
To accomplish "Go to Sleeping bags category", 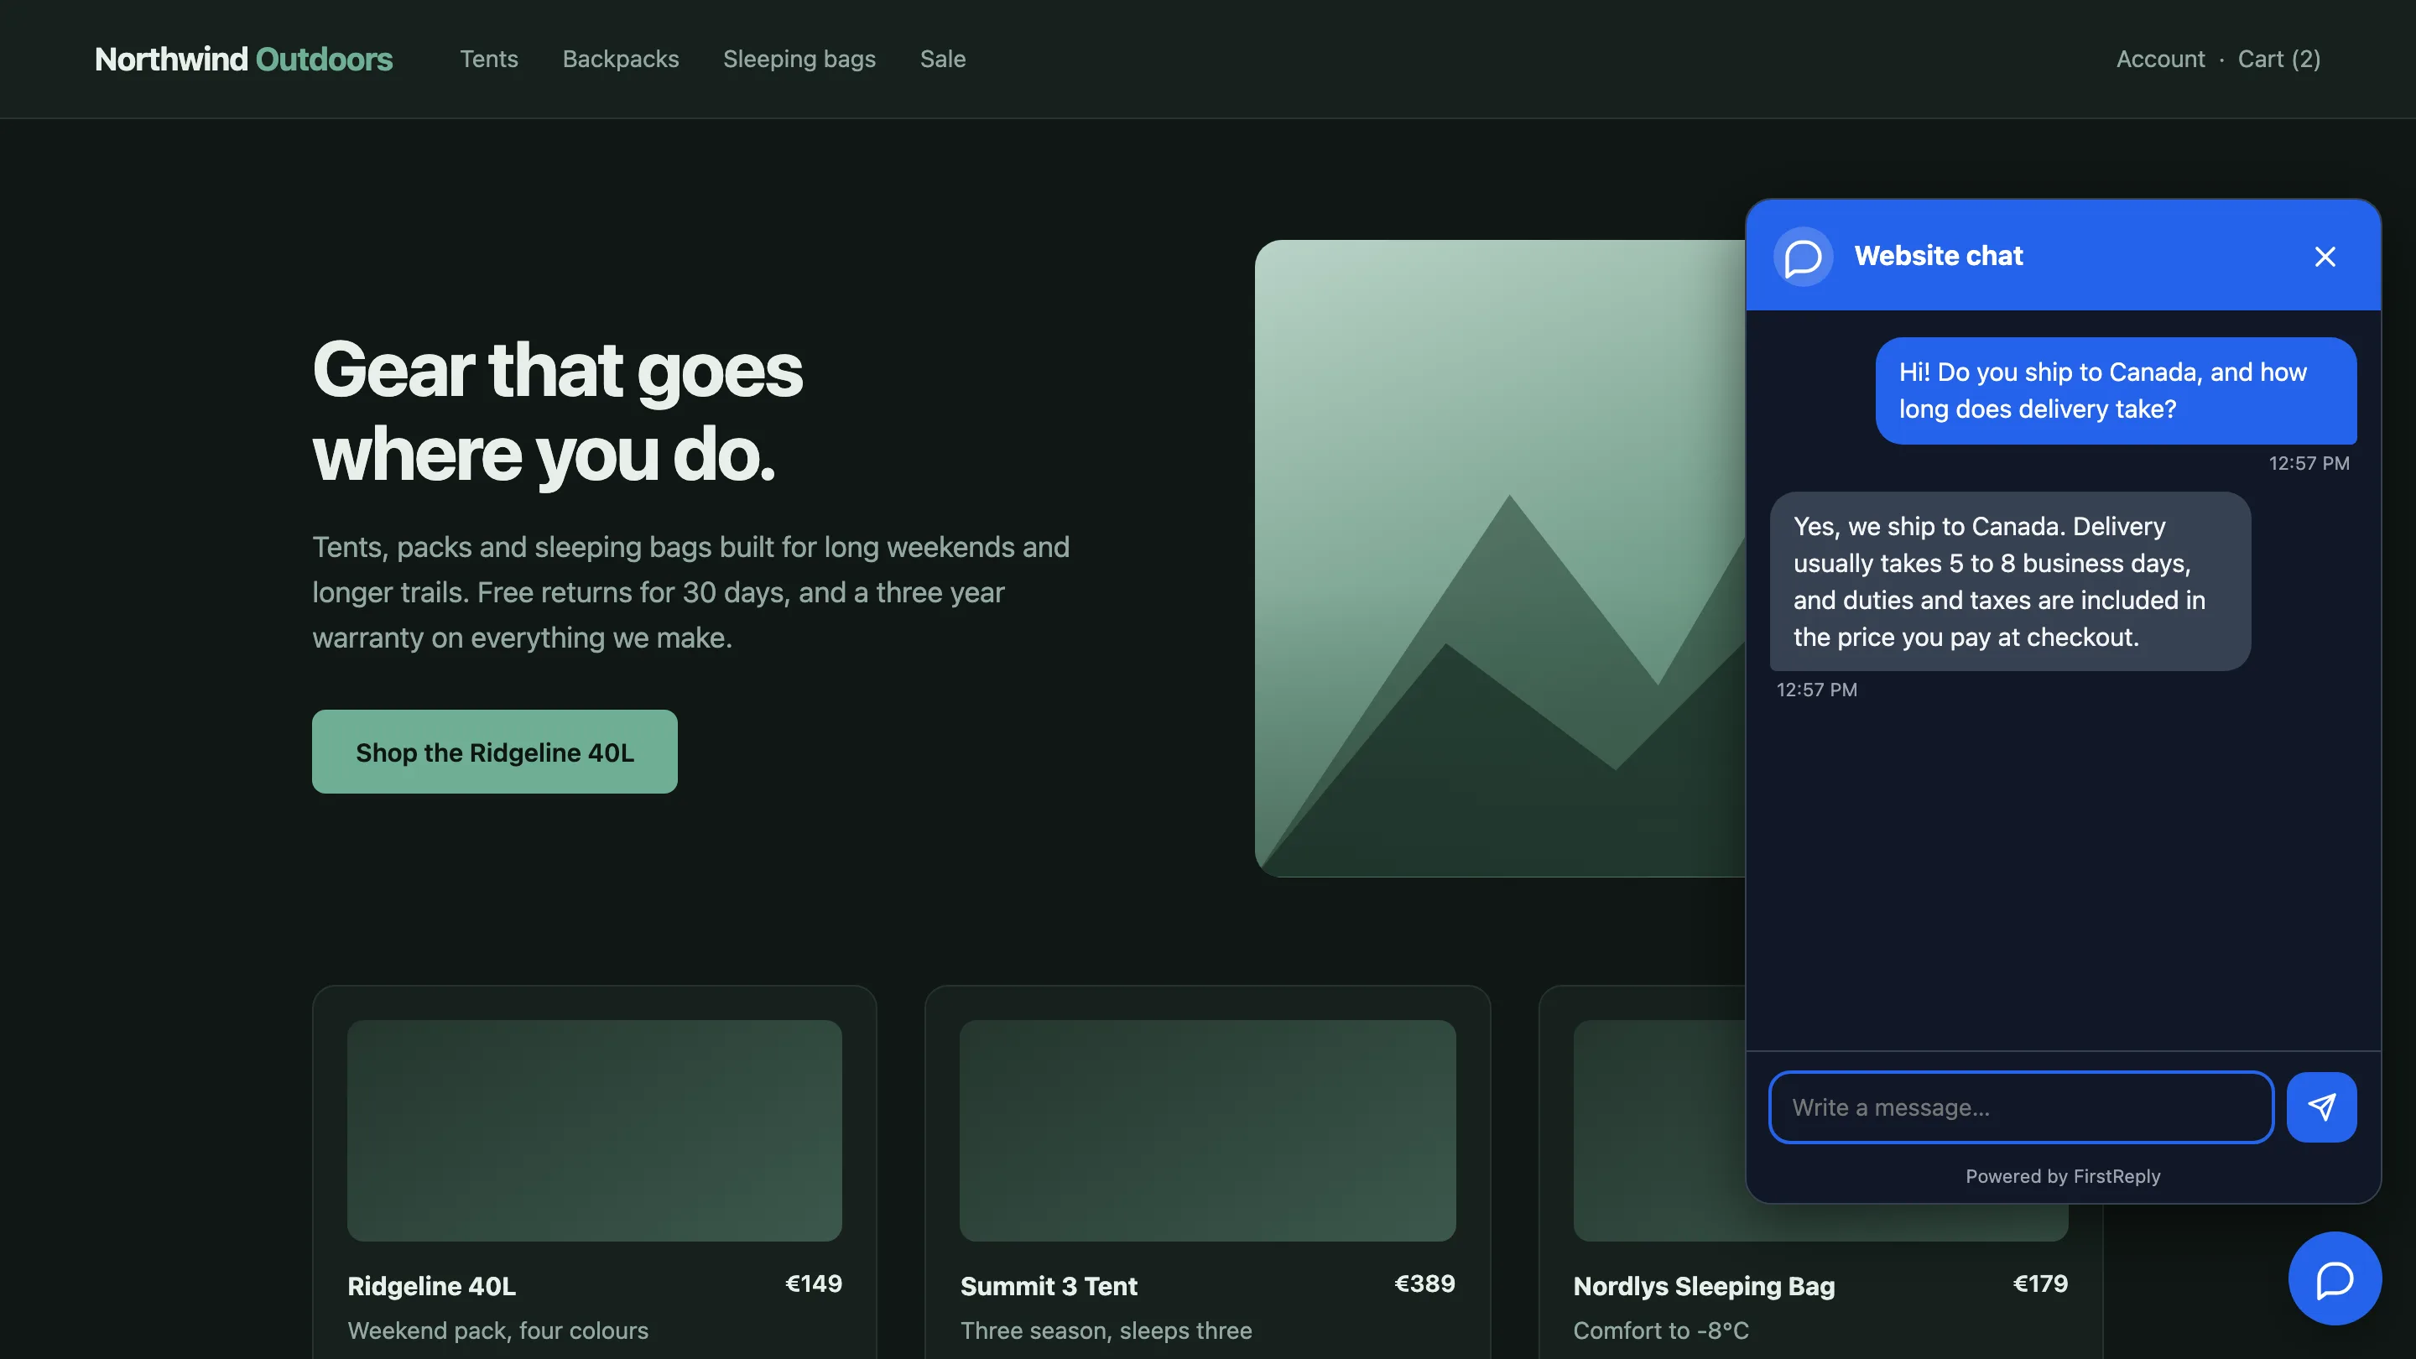I will tap(799, 59).
